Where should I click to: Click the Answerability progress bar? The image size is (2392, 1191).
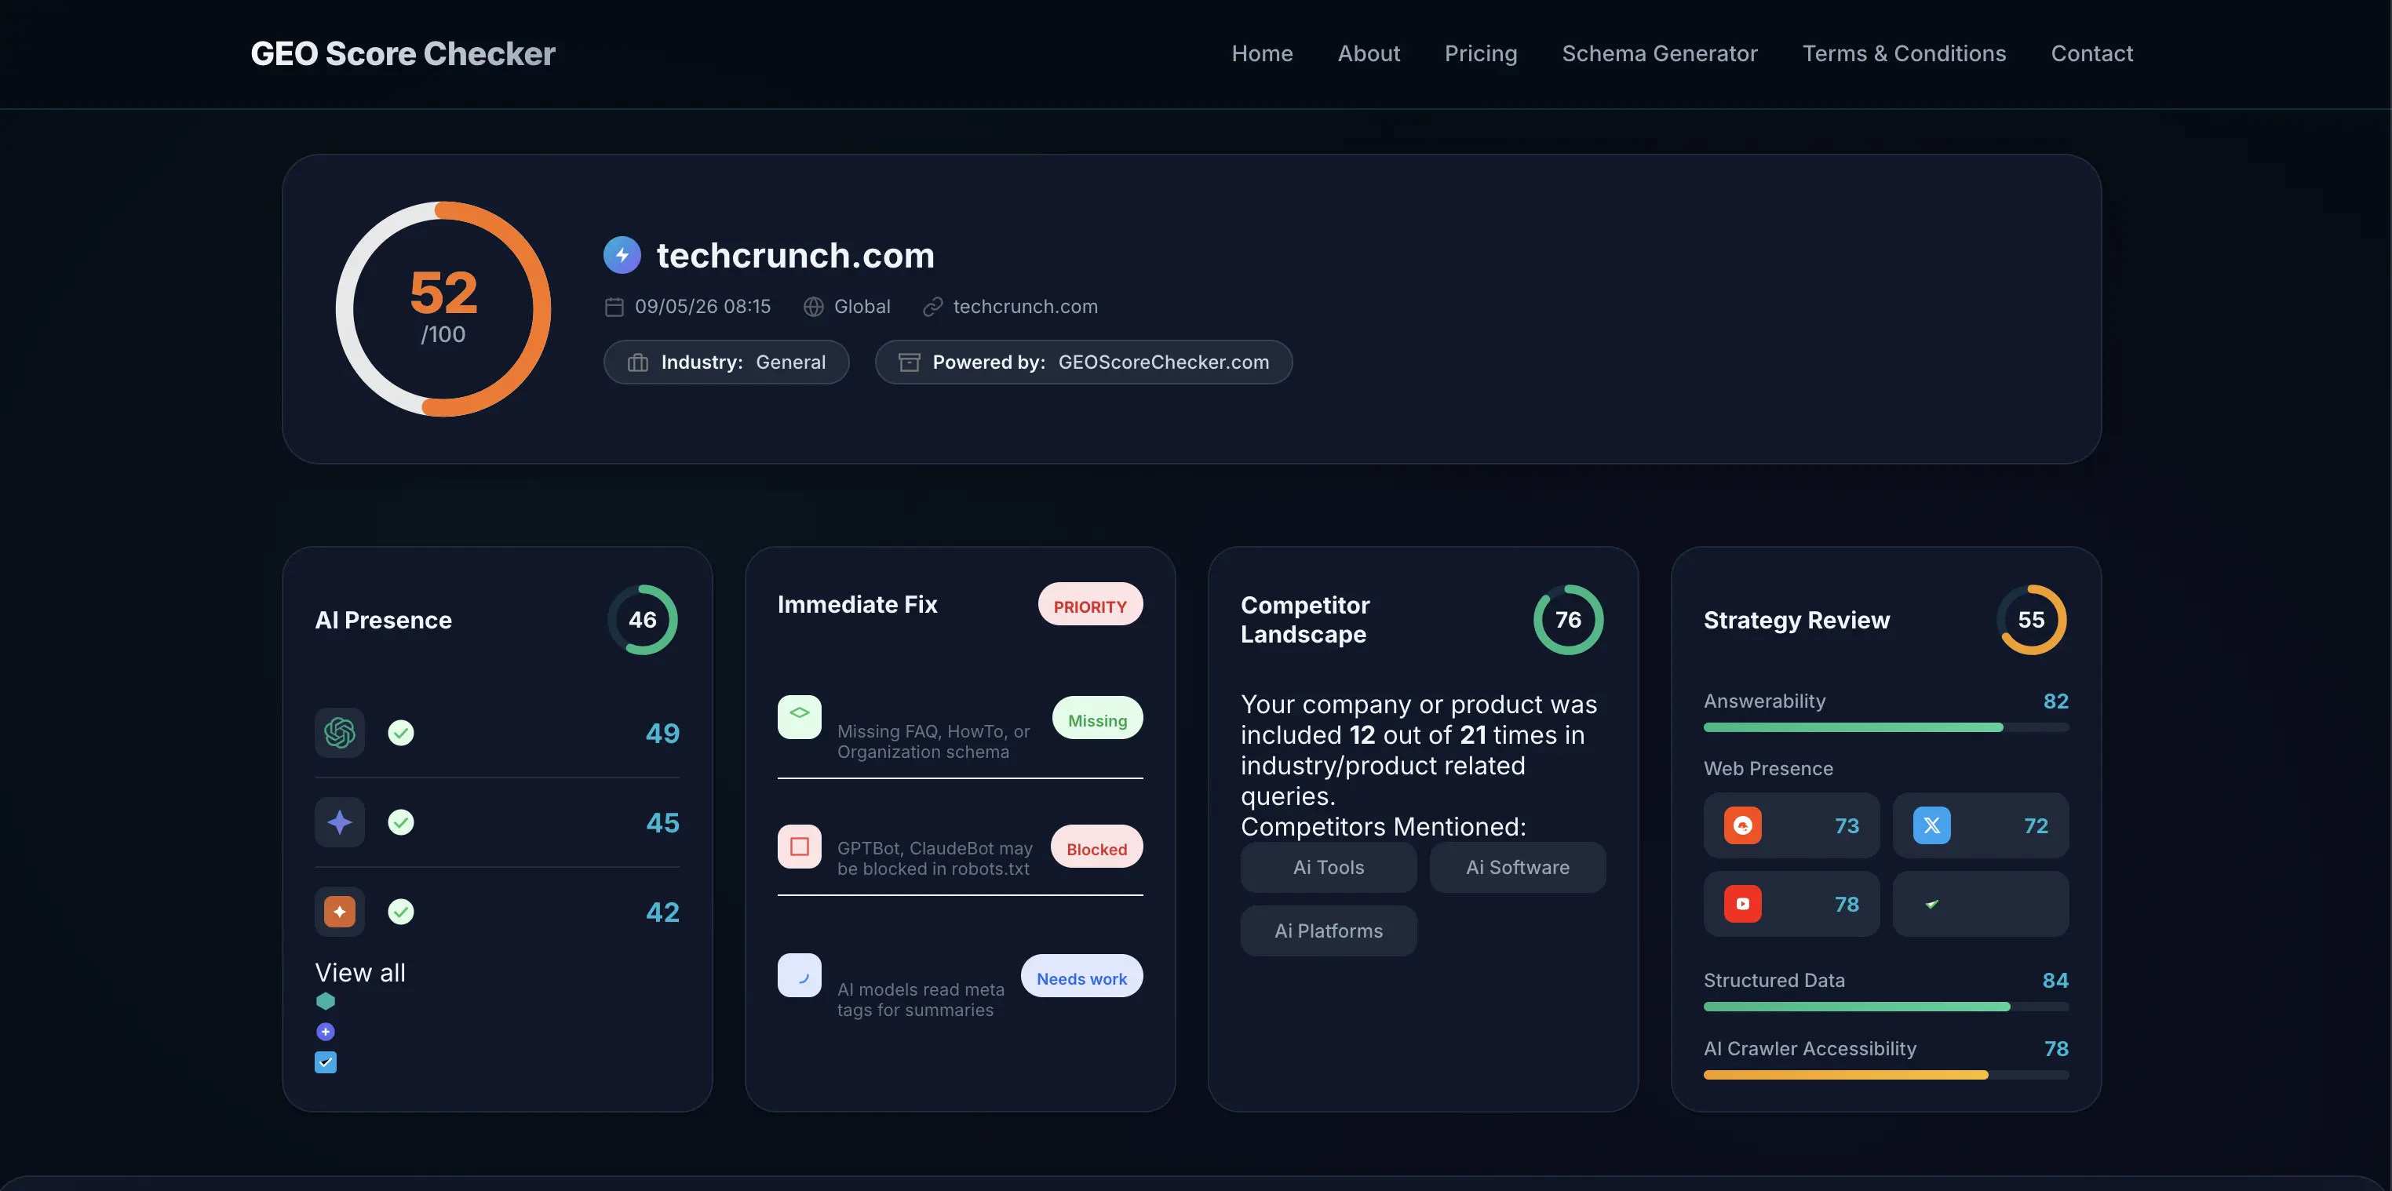pos(1886,728)
